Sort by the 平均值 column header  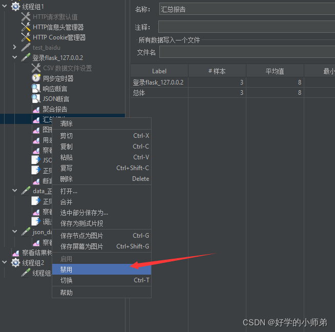(275, 71)
